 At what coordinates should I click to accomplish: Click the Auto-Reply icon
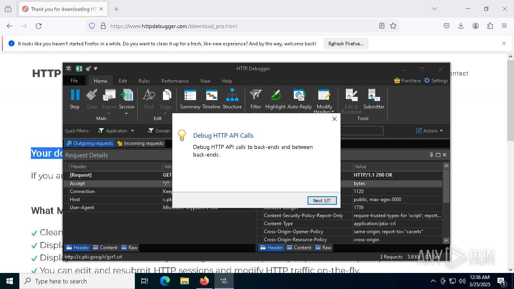(300, 95)
